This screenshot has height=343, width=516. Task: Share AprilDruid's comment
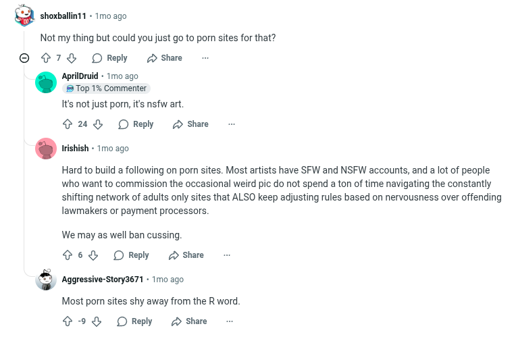click(190, 124)
